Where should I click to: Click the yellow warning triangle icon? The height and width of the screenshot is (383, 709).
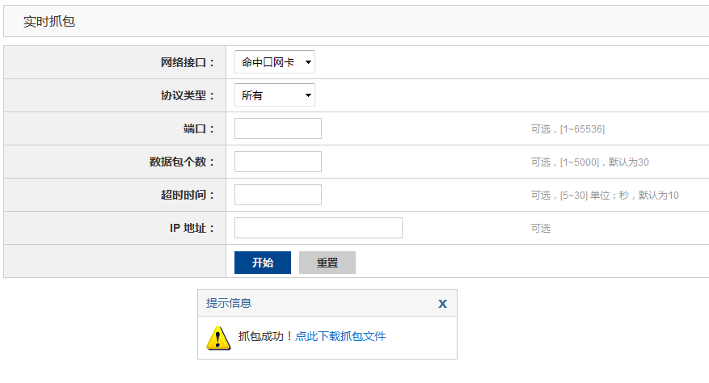point(218,337)
